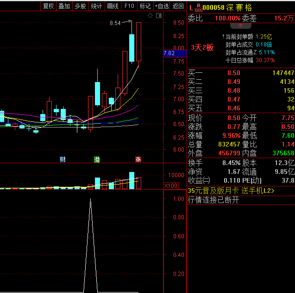
Task: Click the tallest cyan volume bar
Action: tap(132, 180)
